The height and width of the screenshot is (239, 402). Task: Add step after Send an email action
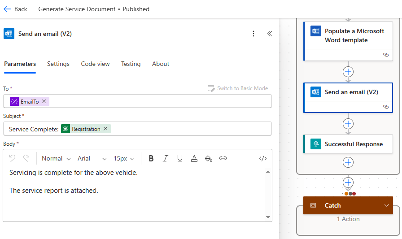click(348, 124)
